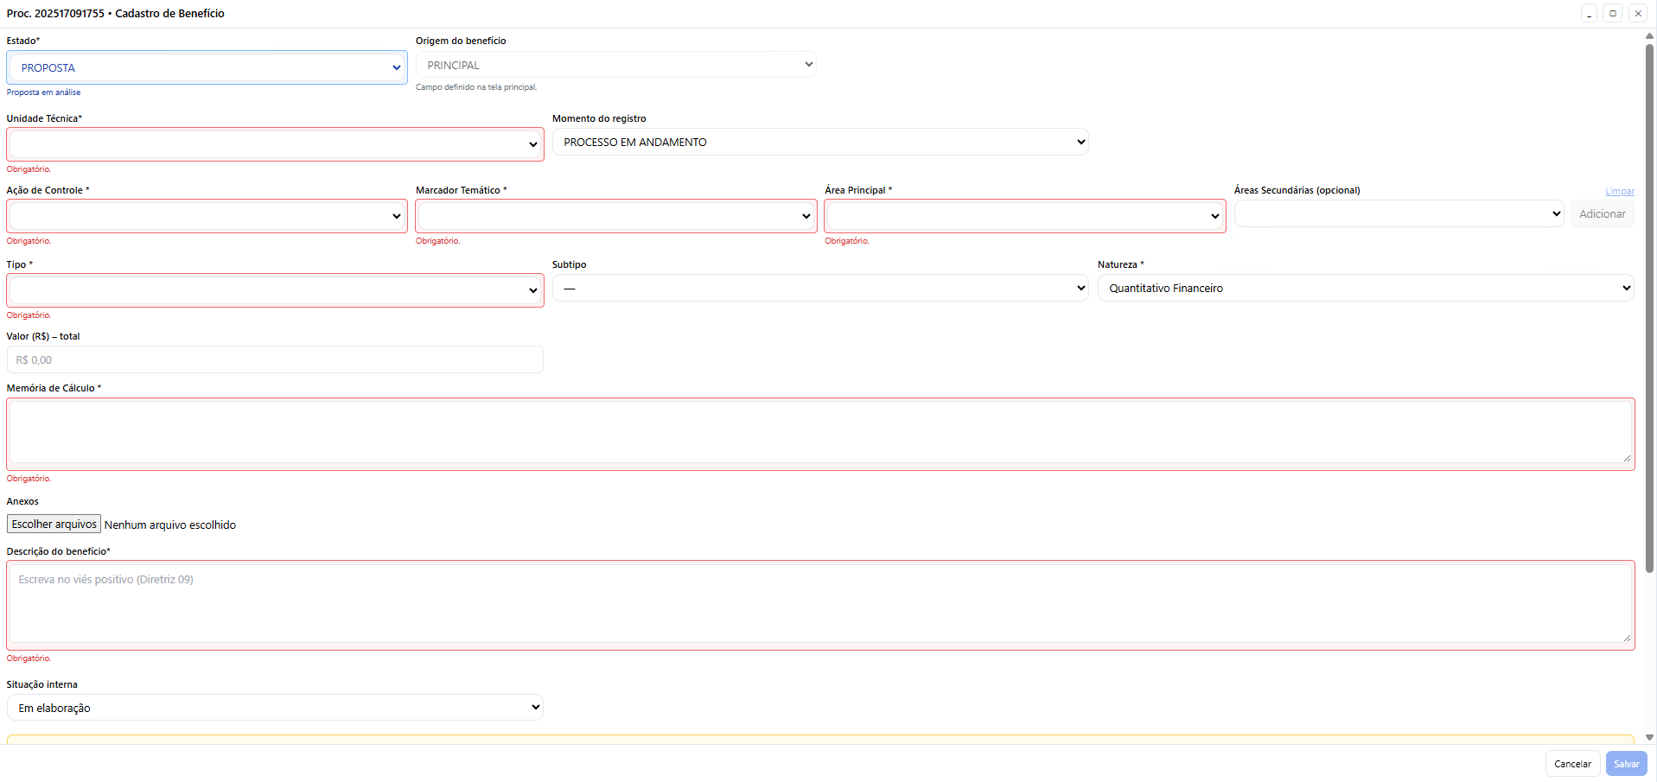Image resolution: width=1657 pixels, height=782 pixels.
Task: Click the Valor (R$) total input field
Action: 275,360
